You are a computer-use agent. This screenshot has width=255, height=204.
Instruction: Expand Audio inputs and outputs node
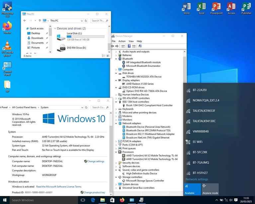[116, 51]
